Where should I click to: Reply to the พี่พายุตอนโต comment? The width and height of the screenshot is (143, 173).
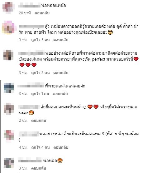click(x=60, y=94)
